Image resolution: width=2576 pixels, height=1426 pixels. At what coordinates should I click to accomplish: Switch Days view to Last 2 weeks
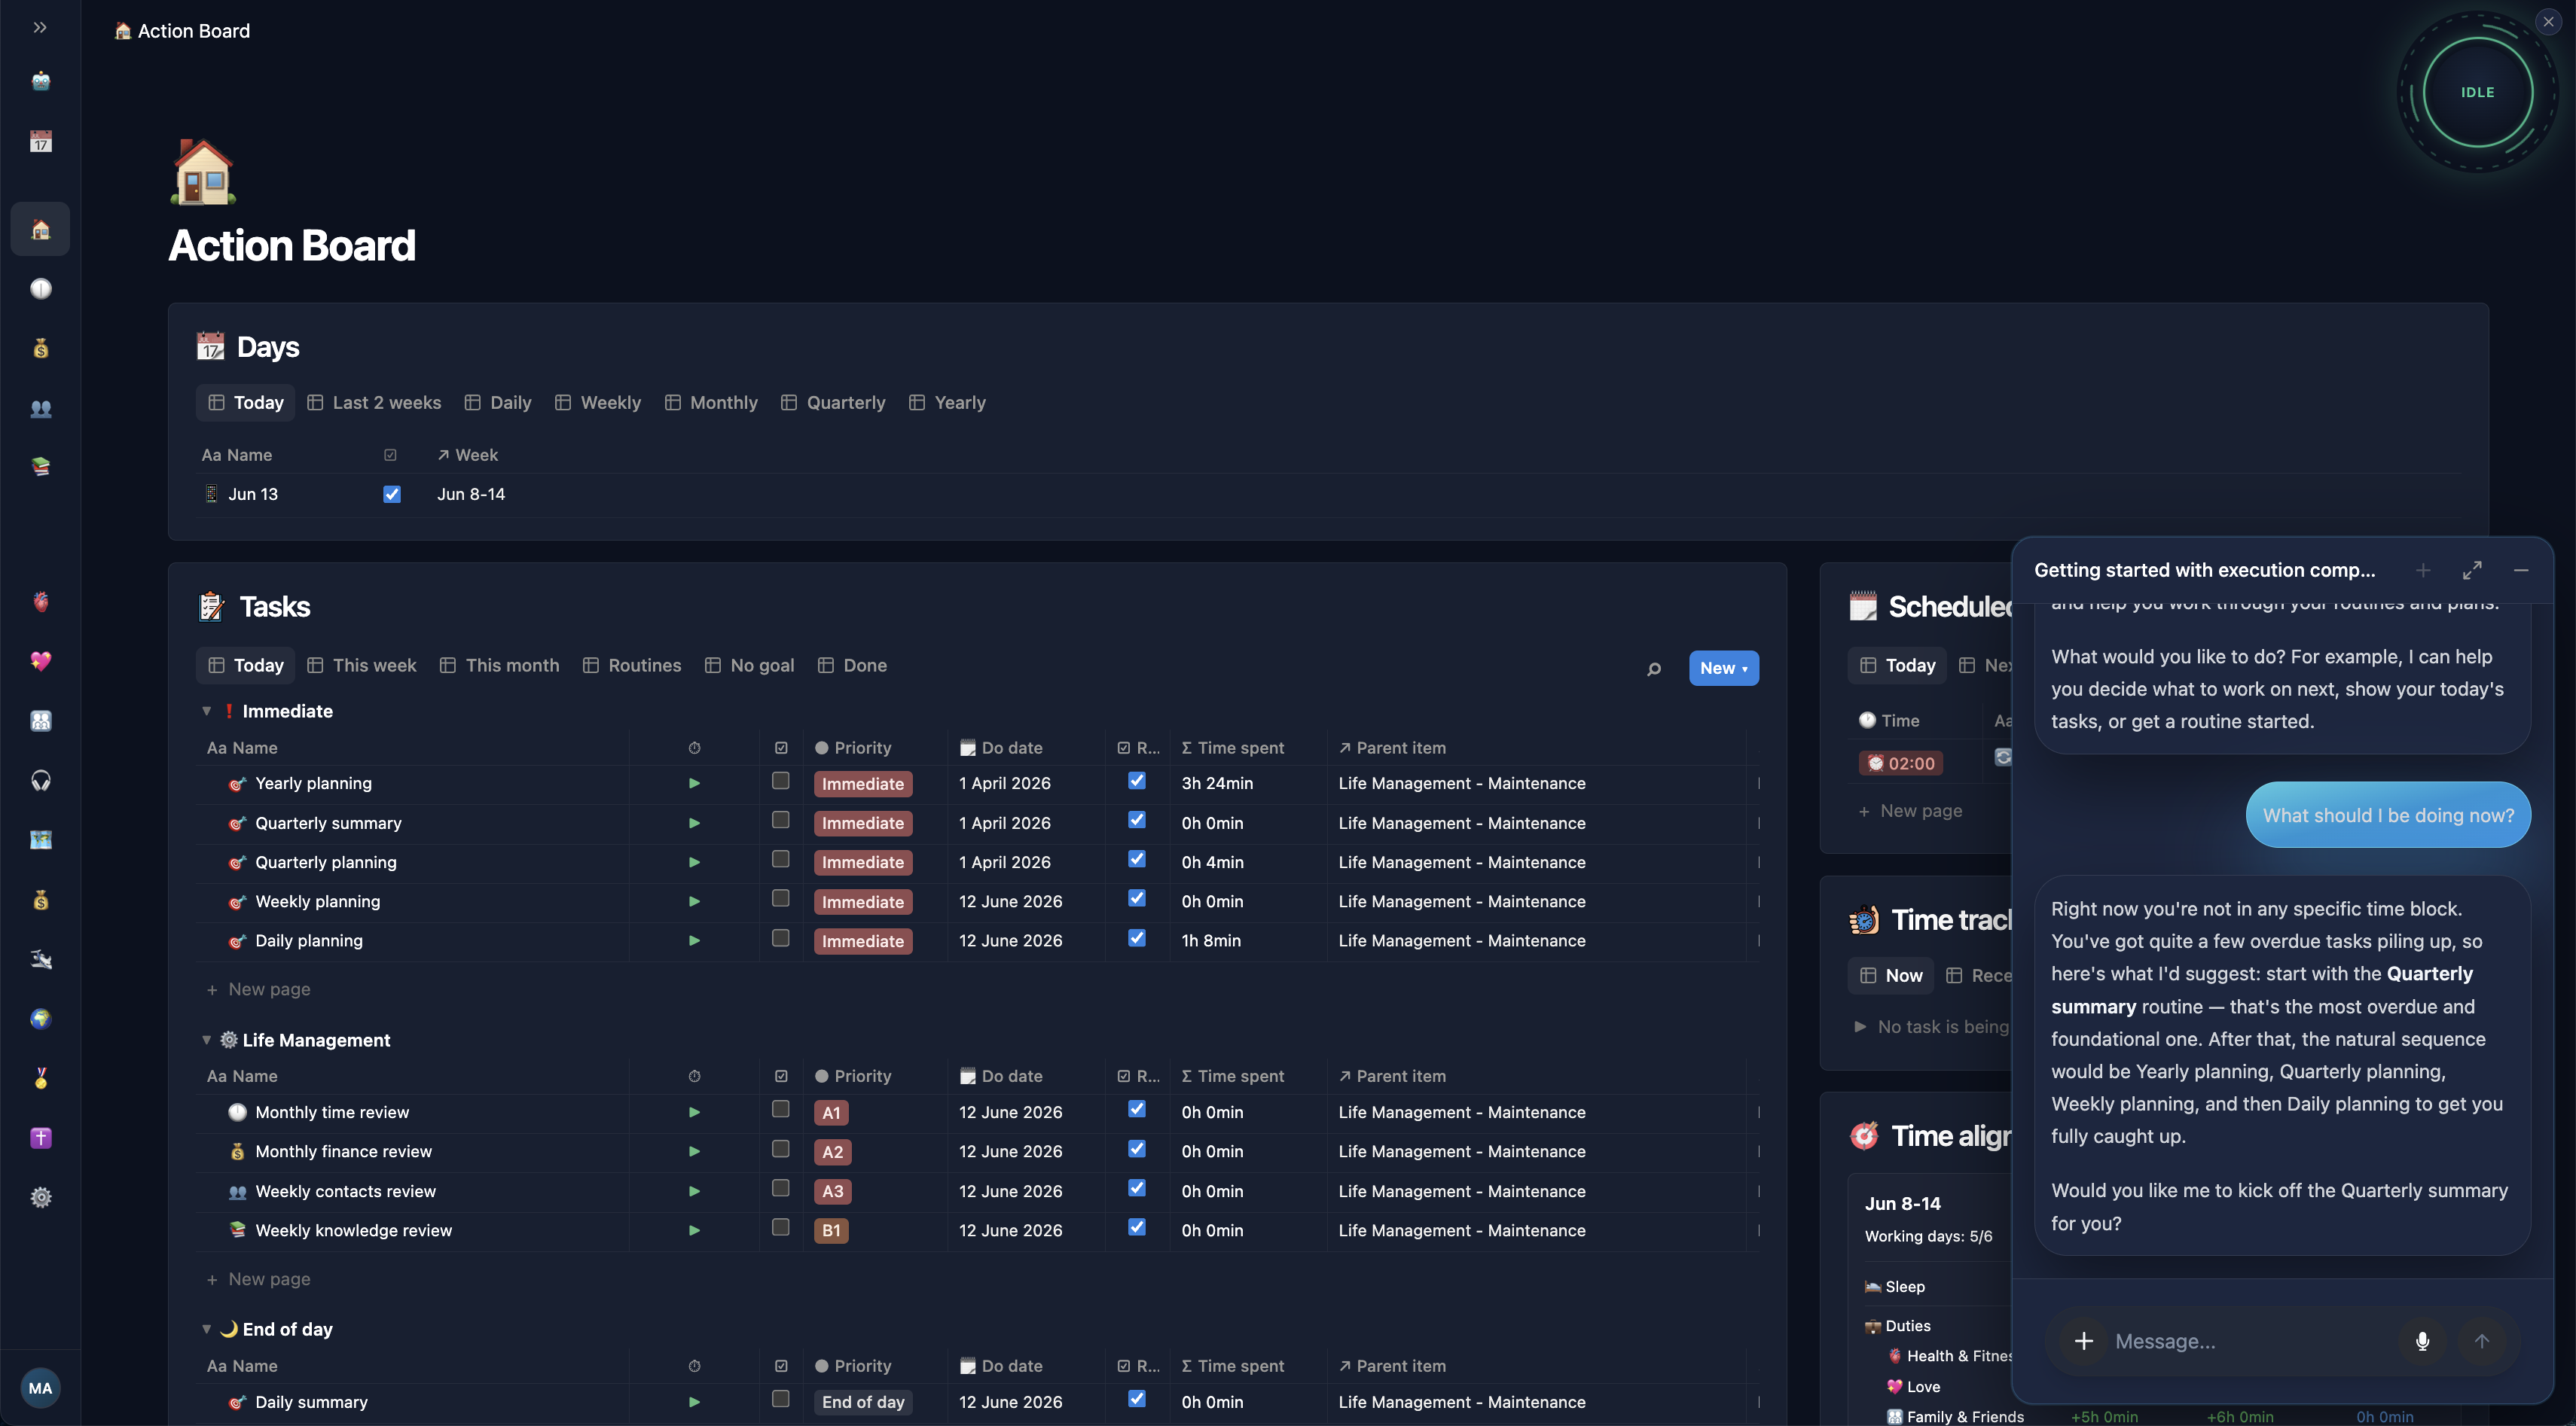[374, 403]
